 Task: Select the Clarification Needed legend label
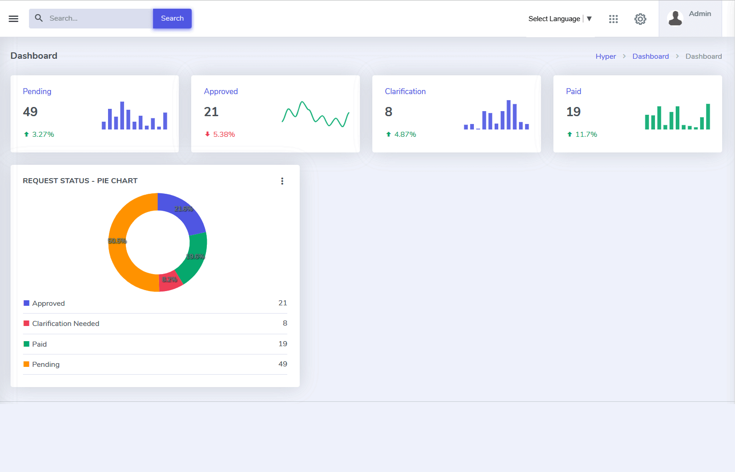tap(66, 324)
